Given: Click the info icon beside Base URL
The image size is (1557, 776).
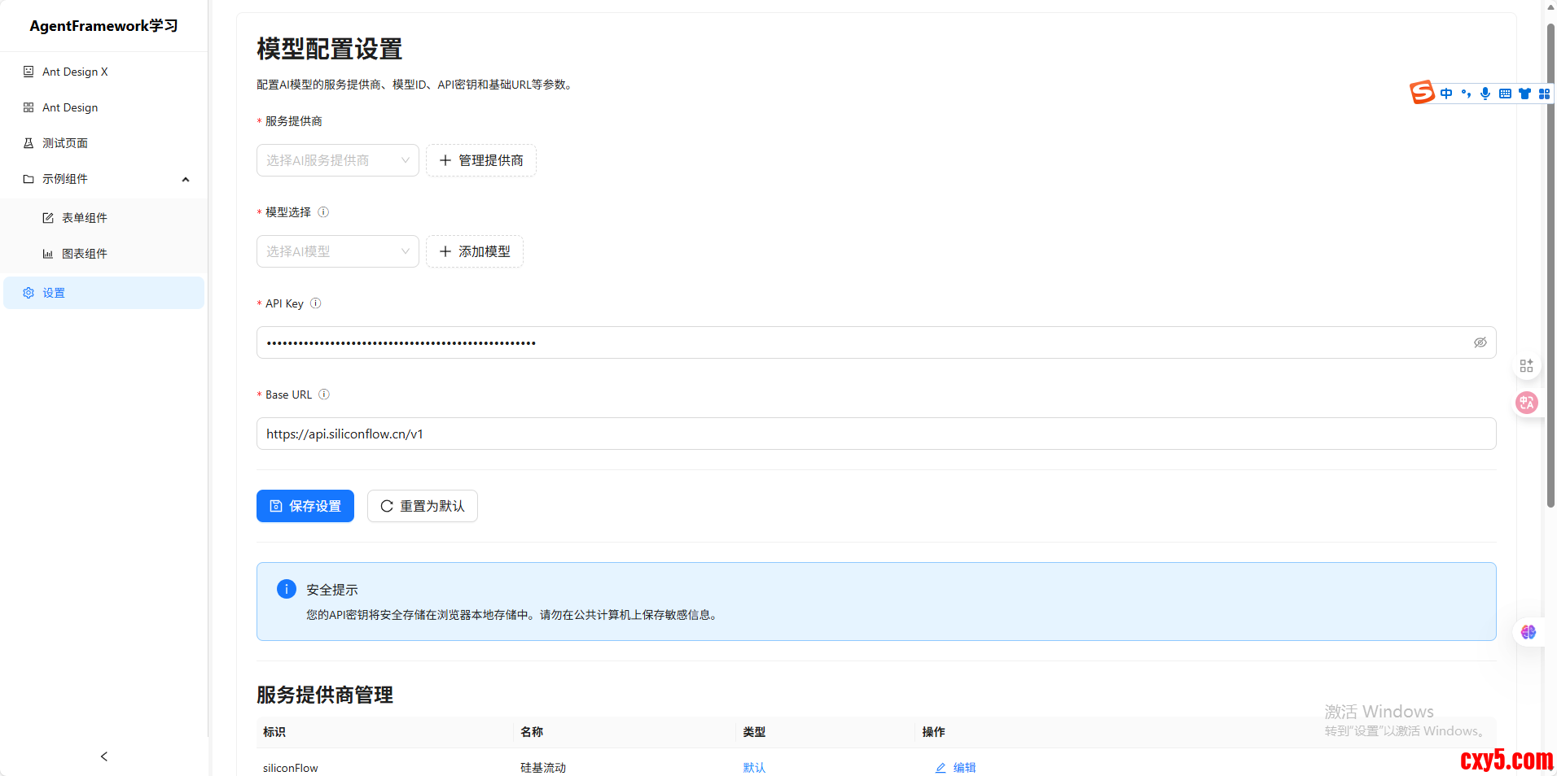Looking at the screenshot, I should (324, 395).
